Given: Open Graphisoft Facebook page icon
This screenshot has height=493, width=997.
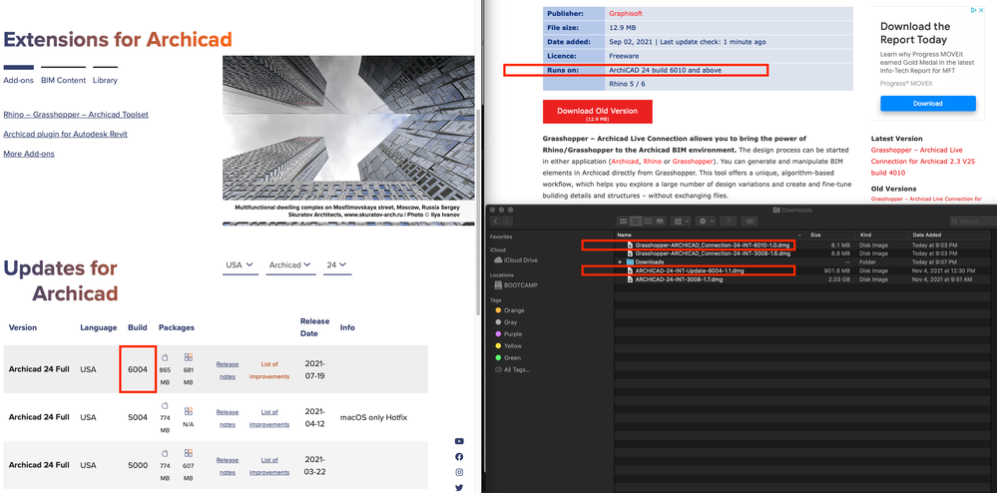Looking at the screenshot, I should 459,457.
